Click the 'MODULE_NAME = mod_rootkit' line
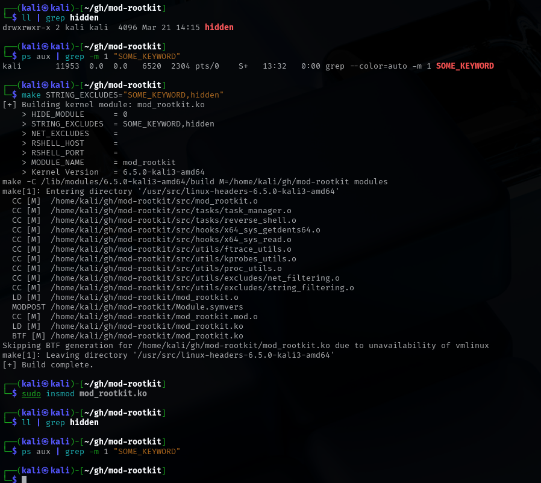The width and height of the screenshot is (541, 483). [99, 163]
